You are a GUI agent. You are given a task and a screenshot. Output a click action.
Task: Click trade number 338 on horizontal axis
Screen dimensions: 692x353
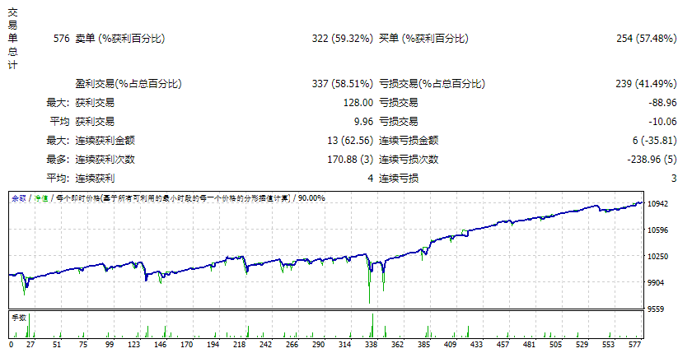tap(372, 345)
